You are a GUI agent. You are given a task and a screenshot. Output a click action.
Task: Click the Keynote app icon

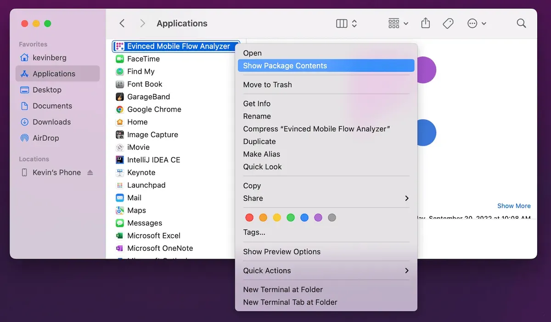click(x=119, y=173)
